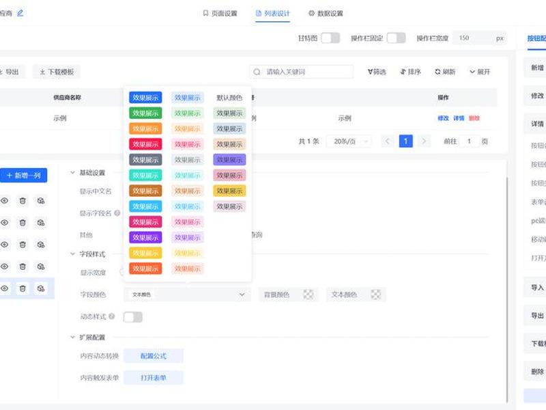The image size is (546, 410).
Task: Click the 配置公式 button
Action: coord(154,356)
